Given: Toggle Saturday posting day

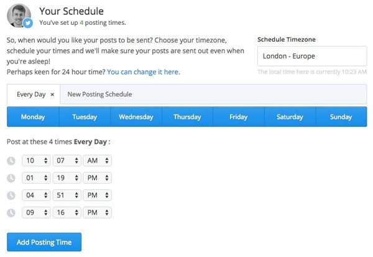Looking at the screenshot, I should tap(290, 117).
